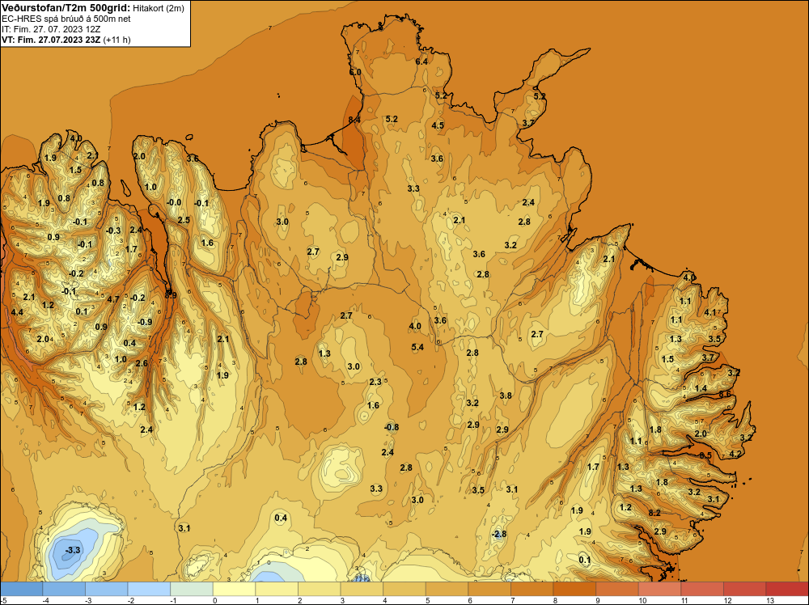Screen dimensions: 809x605
Task: Select the -2.8 temperature label
Action: 498,534
